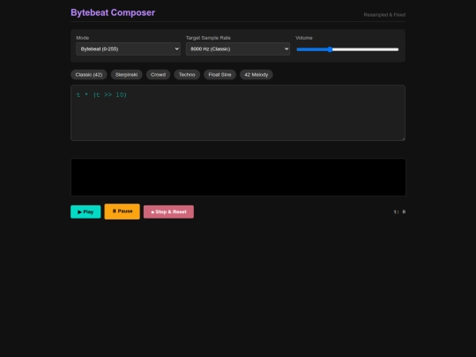Click the Resampled & Fixed label

pyautogui.click(x=384, y=15)
